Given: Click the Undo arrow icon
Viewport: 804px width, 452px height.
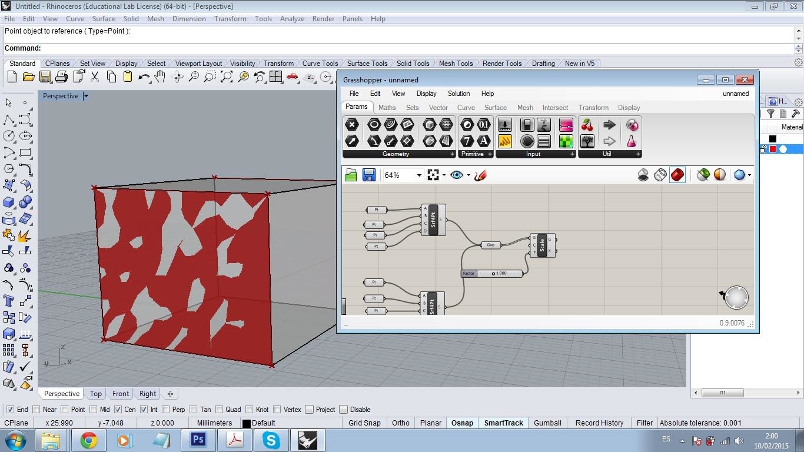Looking at the screenshot, I should click(144, 77).
